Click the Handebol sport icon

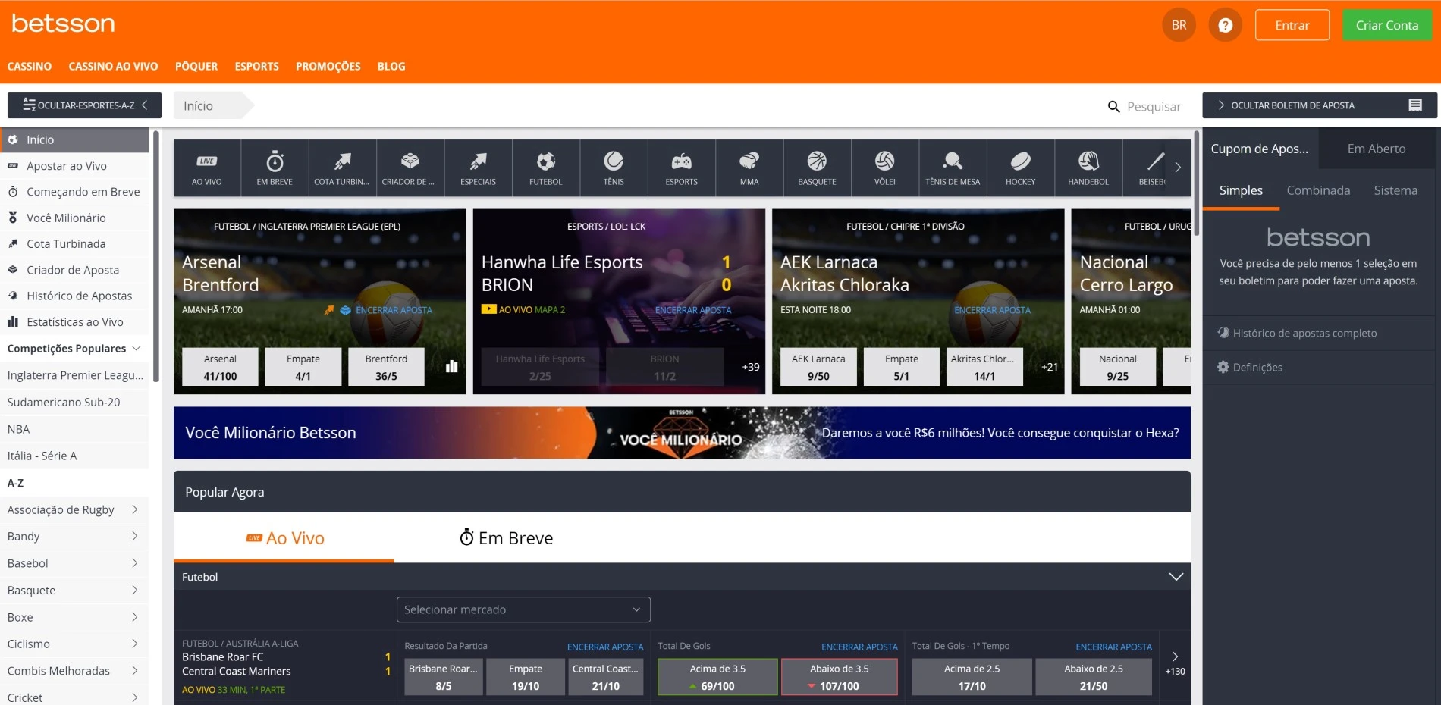1088,168
